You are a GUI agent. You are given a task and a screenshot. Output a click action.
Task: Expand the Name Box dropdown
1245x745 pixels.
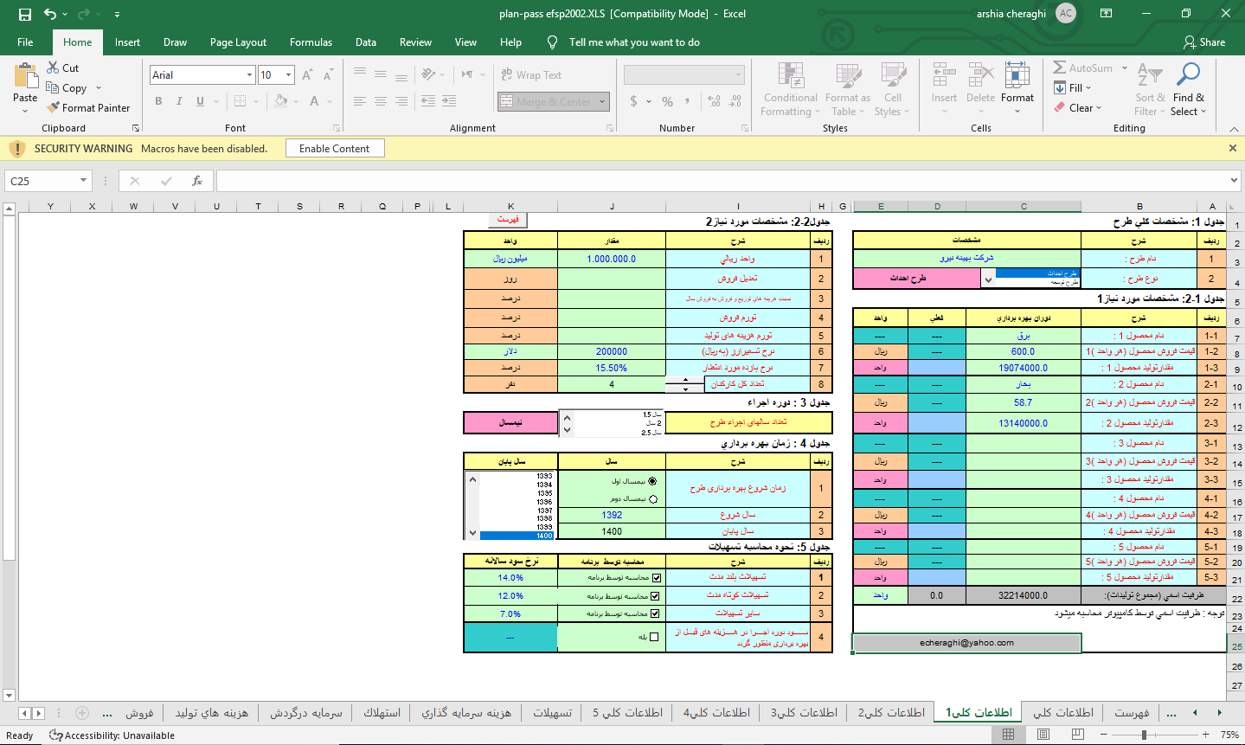(84, 181)
